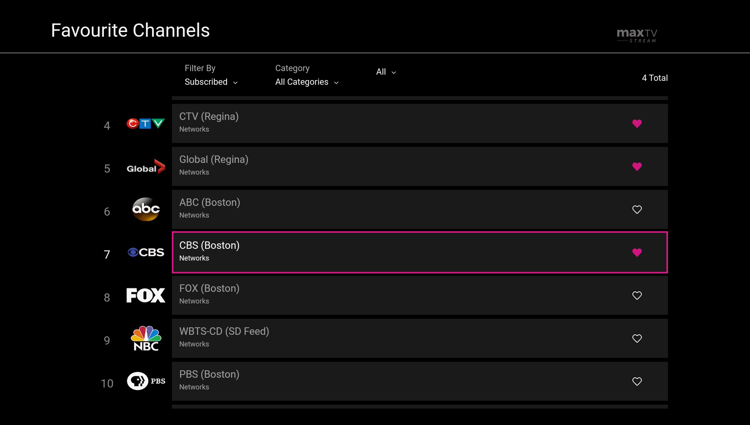750x425 pixels.
Task: Click the Global channel logo
Action: coord(146,167)
